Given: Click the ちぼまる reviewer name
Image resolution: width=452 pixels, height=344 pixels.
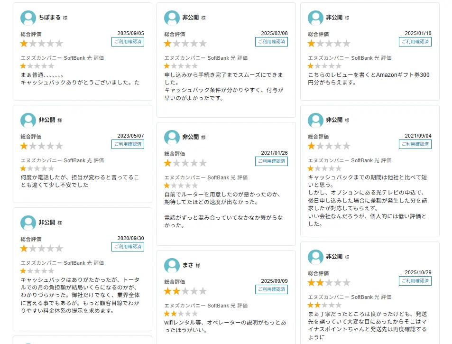Looking at the screenshot, I should point(49,18).
